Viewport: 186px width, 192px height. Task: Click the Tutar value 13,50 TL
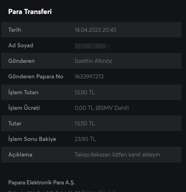click(85, 123)
